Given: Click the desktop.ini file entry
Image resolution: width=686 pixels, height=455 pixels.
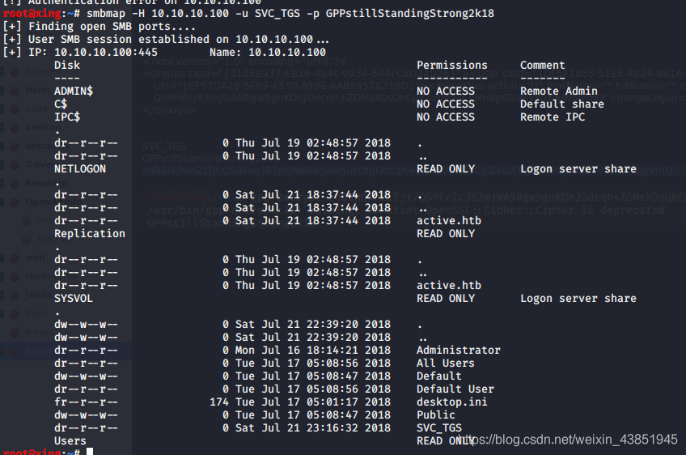Looking at the screenshot, I should pyautogui.click(x=452, y=402).
